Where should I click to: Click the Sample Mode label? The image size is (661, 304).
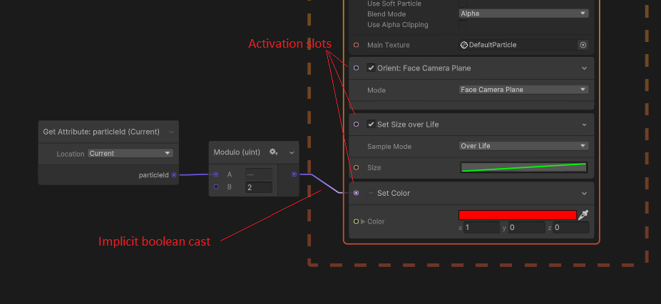(x=389, y=147)
